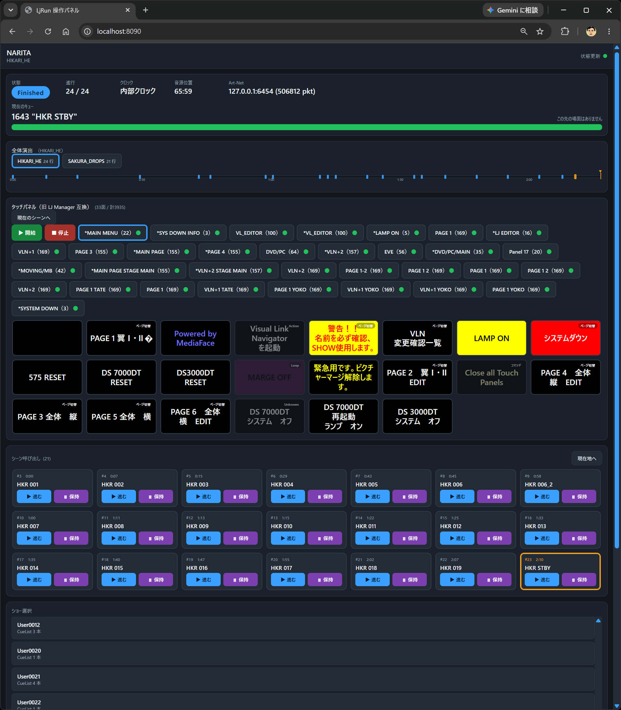Click the Gemini に相談 button
Viewport: 621px width, 710px height.
[512, 10]
